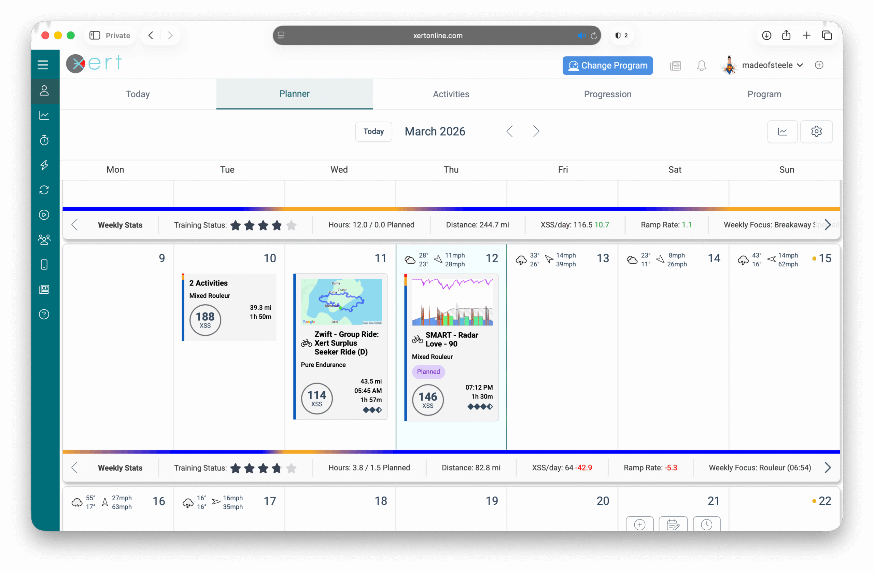Click the play circle icon in the sidebar
Image resolution: width=874 pixels, height=572 pixels.
coord(44,214)
